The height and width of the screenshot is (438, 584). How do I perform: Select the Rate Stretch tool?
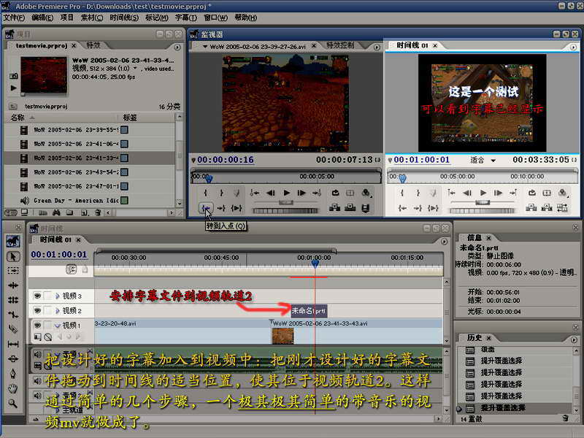click(13, 315)
